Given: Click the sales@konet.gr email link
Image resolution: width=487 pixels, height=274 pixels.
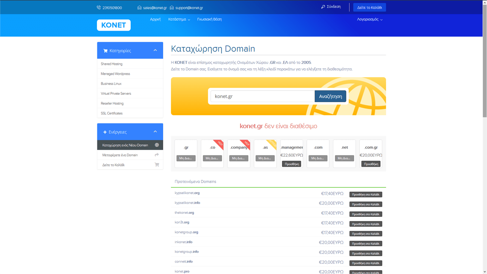Looking at the screenshot, I should pyautogui.click(x=155, y=8).
